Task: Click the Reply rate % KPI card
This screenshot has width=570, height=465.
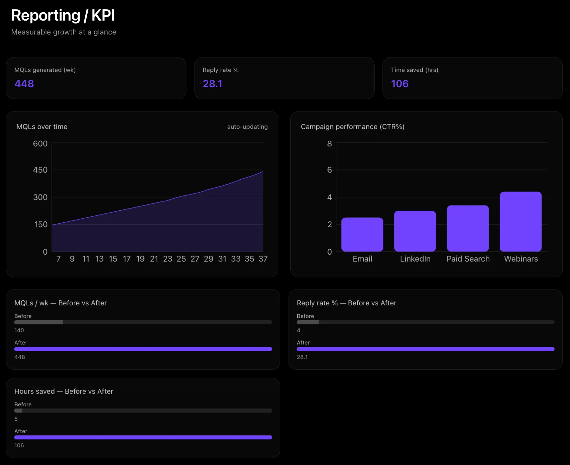Action: (x=284, y=78)
